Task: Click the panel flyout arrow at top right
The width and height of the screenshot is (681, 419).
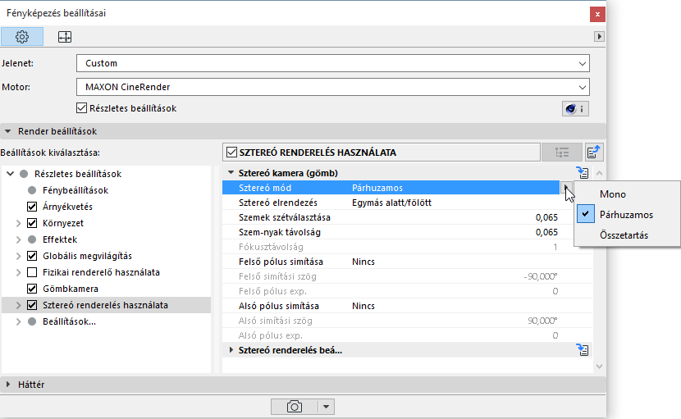Action: (599, 36)
